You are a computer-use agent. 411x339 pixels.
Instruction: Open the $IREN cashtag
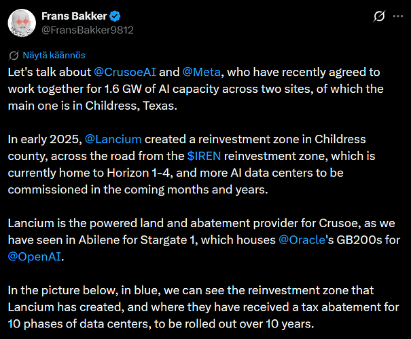tap(204, 156)
